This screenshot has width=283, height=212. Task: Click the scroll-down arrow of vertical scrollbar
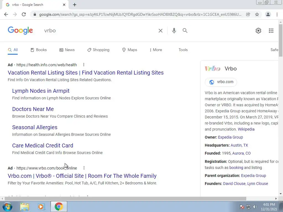tap(281, 194)
